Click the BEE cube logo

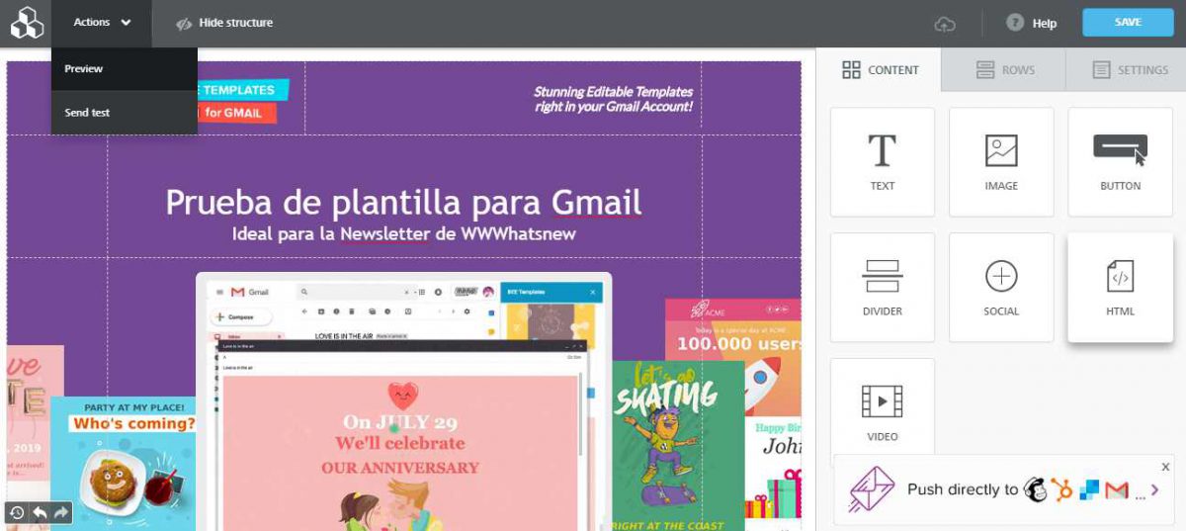(27, 23)
